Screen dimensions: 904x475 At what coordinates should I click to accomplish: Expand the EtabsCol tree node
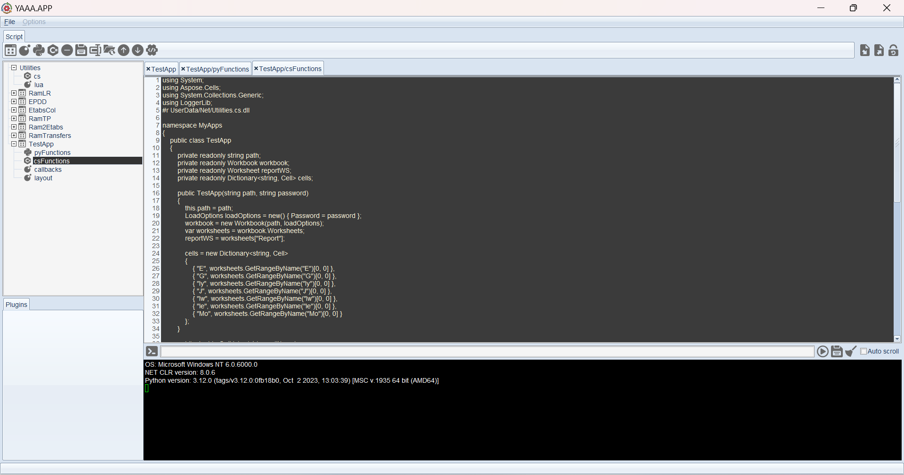[14, 110]
